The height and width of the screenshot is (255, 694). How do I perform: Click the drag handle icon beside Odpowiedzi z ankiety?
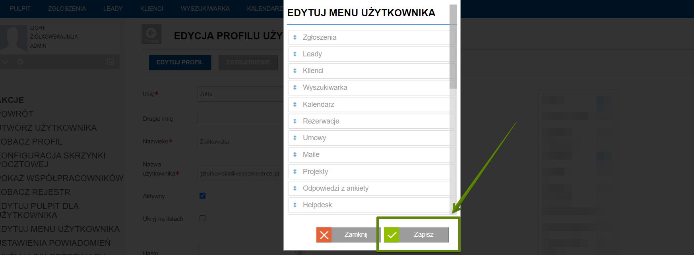(x=295, y=188)
